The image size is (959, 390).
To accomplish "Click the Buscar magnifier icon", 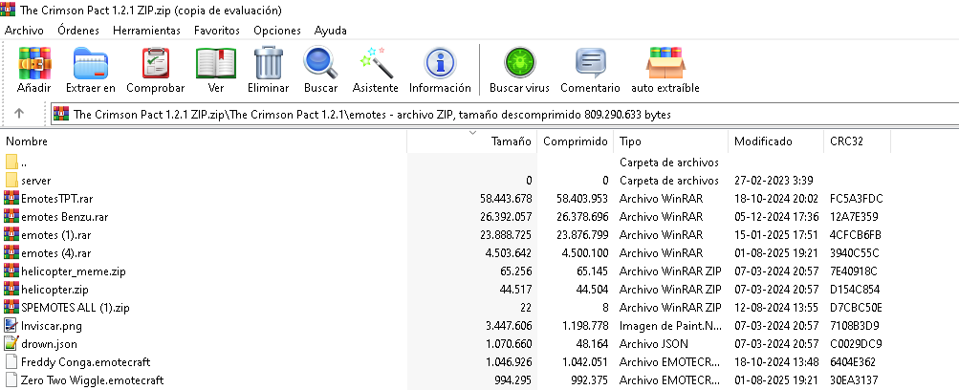I will (x=320, y=63).
